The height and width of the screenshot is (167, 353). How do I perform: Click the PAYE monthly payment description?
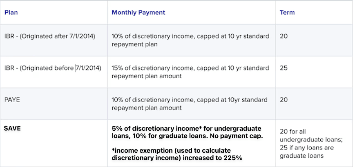tap(190, 103)
